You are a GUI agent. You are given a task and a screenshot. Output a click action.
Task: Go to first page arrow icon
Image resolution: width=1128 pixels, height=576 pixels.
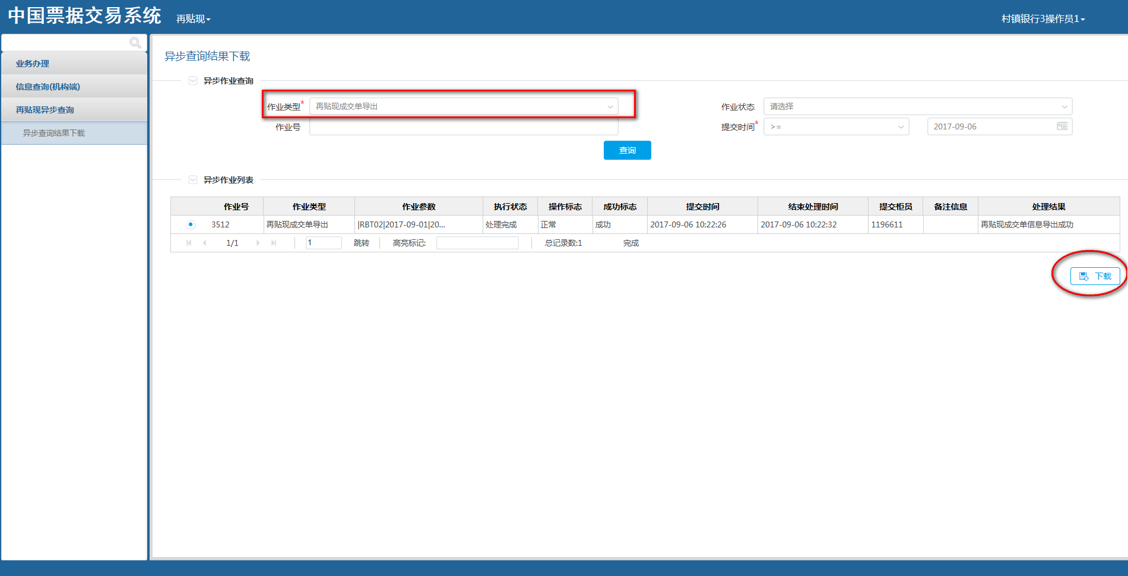click(x=189, y=243)
